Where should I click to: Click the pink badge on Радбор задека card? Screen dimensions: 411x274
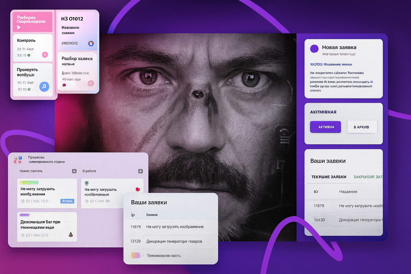[91, 83]
